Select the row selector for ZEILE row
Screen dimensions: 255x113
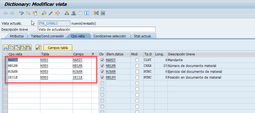point(5,77)
